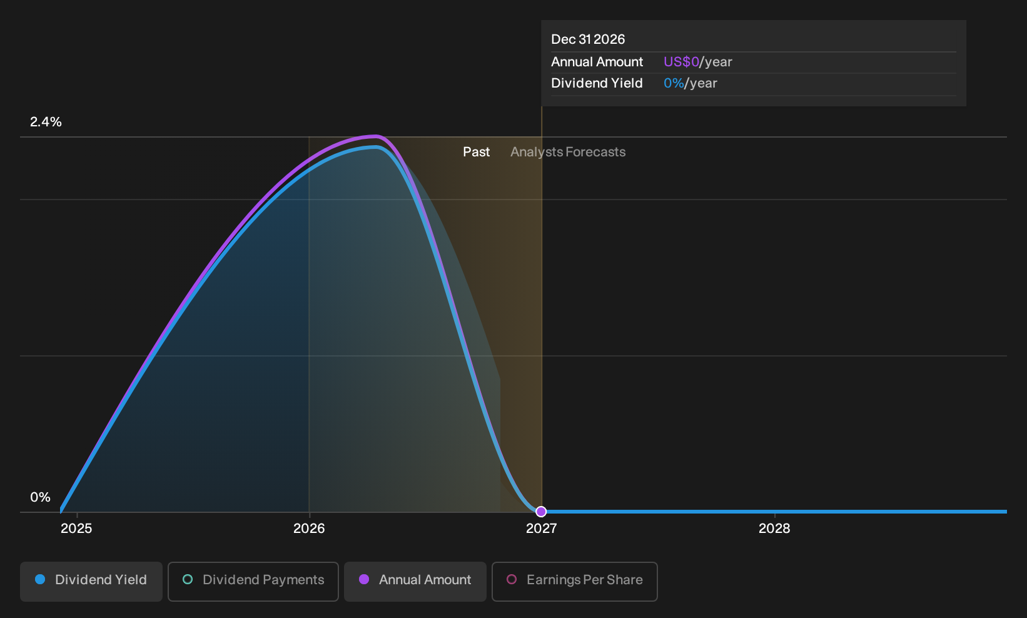The image size is (1027, 618).
Task: Click the blue Dividend Yield legend dot
Action: point(40,579)
